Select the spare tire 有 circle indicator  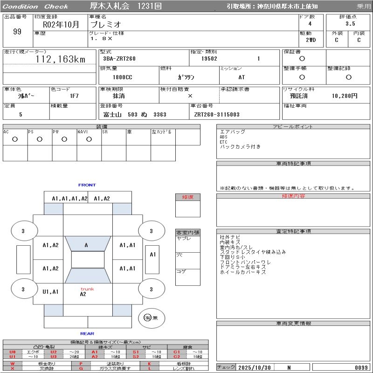[148, 318]
